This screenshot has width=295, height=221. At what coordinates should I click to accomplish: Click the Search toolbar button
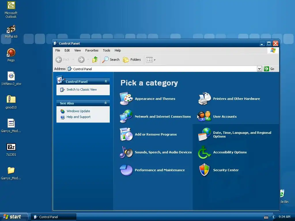click(x=111, y=60)
